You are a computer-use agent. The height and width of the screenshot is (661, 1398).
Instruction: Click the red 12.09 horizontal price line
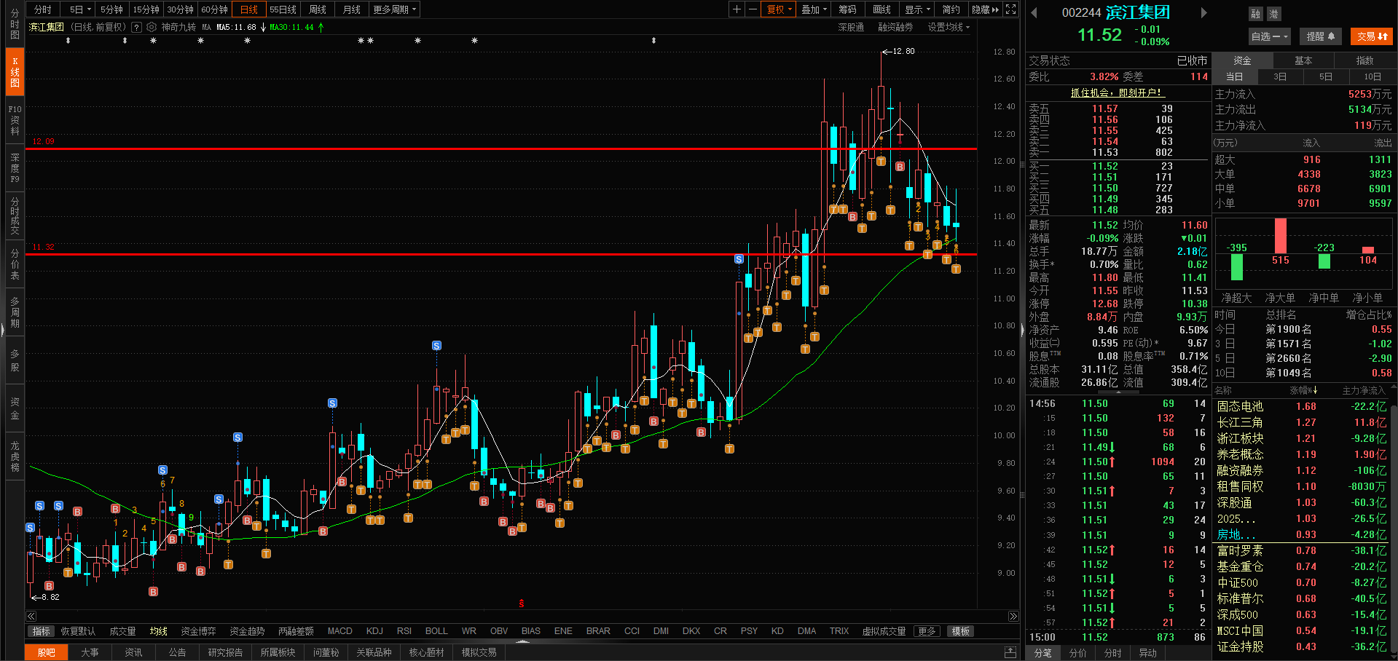point(501,149)
